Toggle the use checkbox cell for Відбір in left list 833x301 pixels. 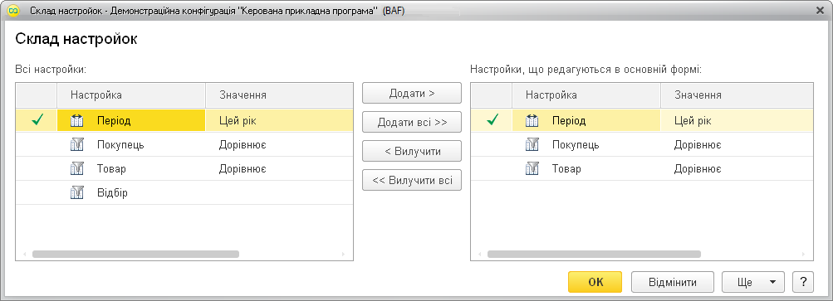click(37, 192)
